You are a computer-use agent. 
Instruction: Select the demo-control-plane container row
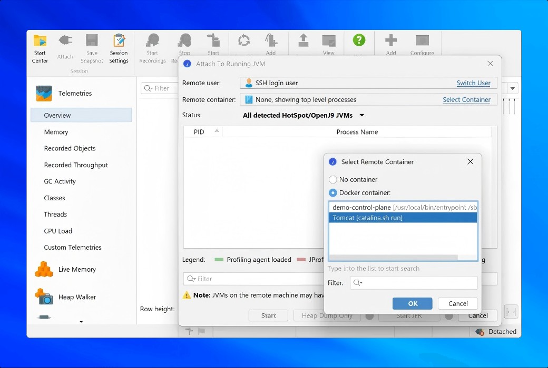(x=403, y=207)
